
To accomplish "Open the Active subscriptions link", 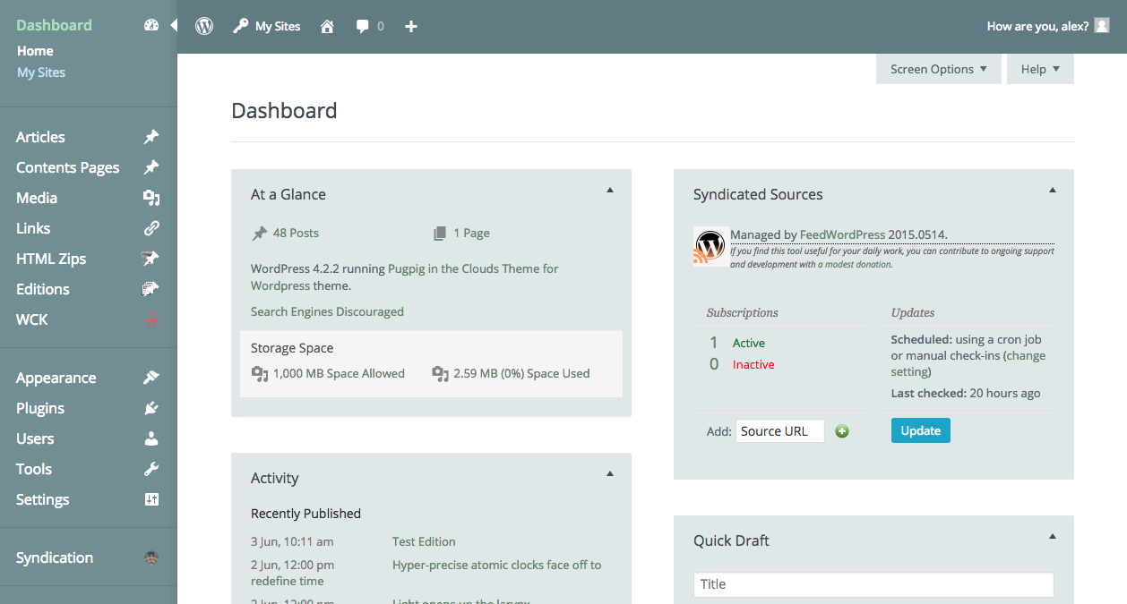I will coord(749,343).
